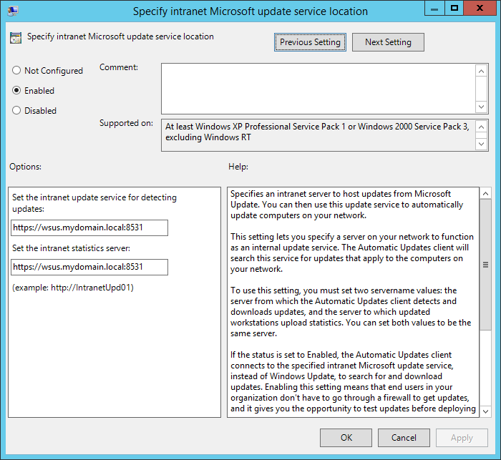Go to Previous Setting
The height and width of the screenshot is (460, 501).
(x=310, y=42)
